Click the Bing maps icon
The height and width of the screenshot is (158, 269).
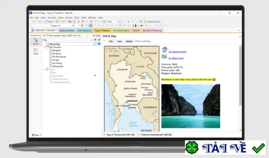164,56
